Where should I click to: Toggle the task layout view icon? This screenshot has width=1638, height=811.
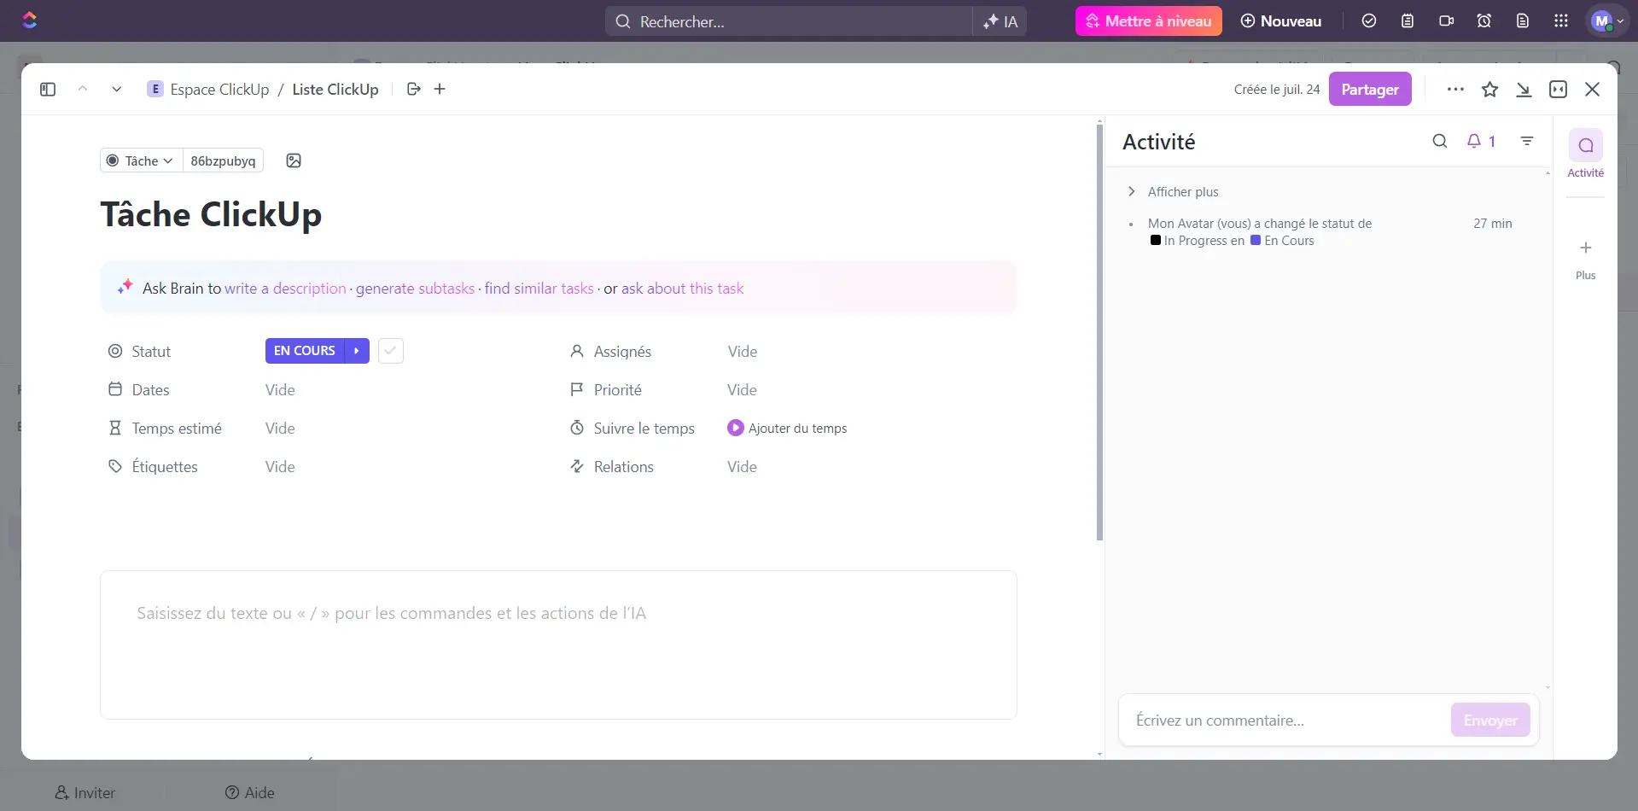point(1559,90)
